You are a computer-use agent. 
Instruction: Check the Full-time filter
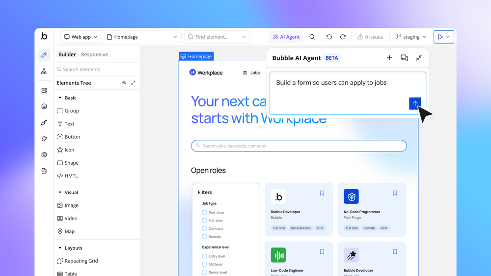(204, 221)
